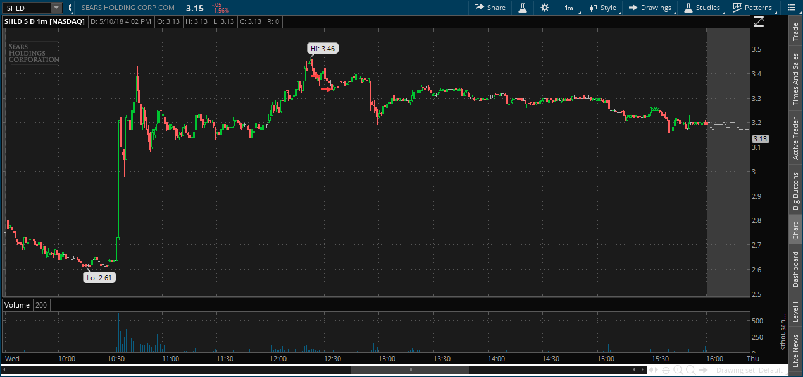Click the C: 3.13 close readout
803x377 pixels.
(x=250, y=21)
